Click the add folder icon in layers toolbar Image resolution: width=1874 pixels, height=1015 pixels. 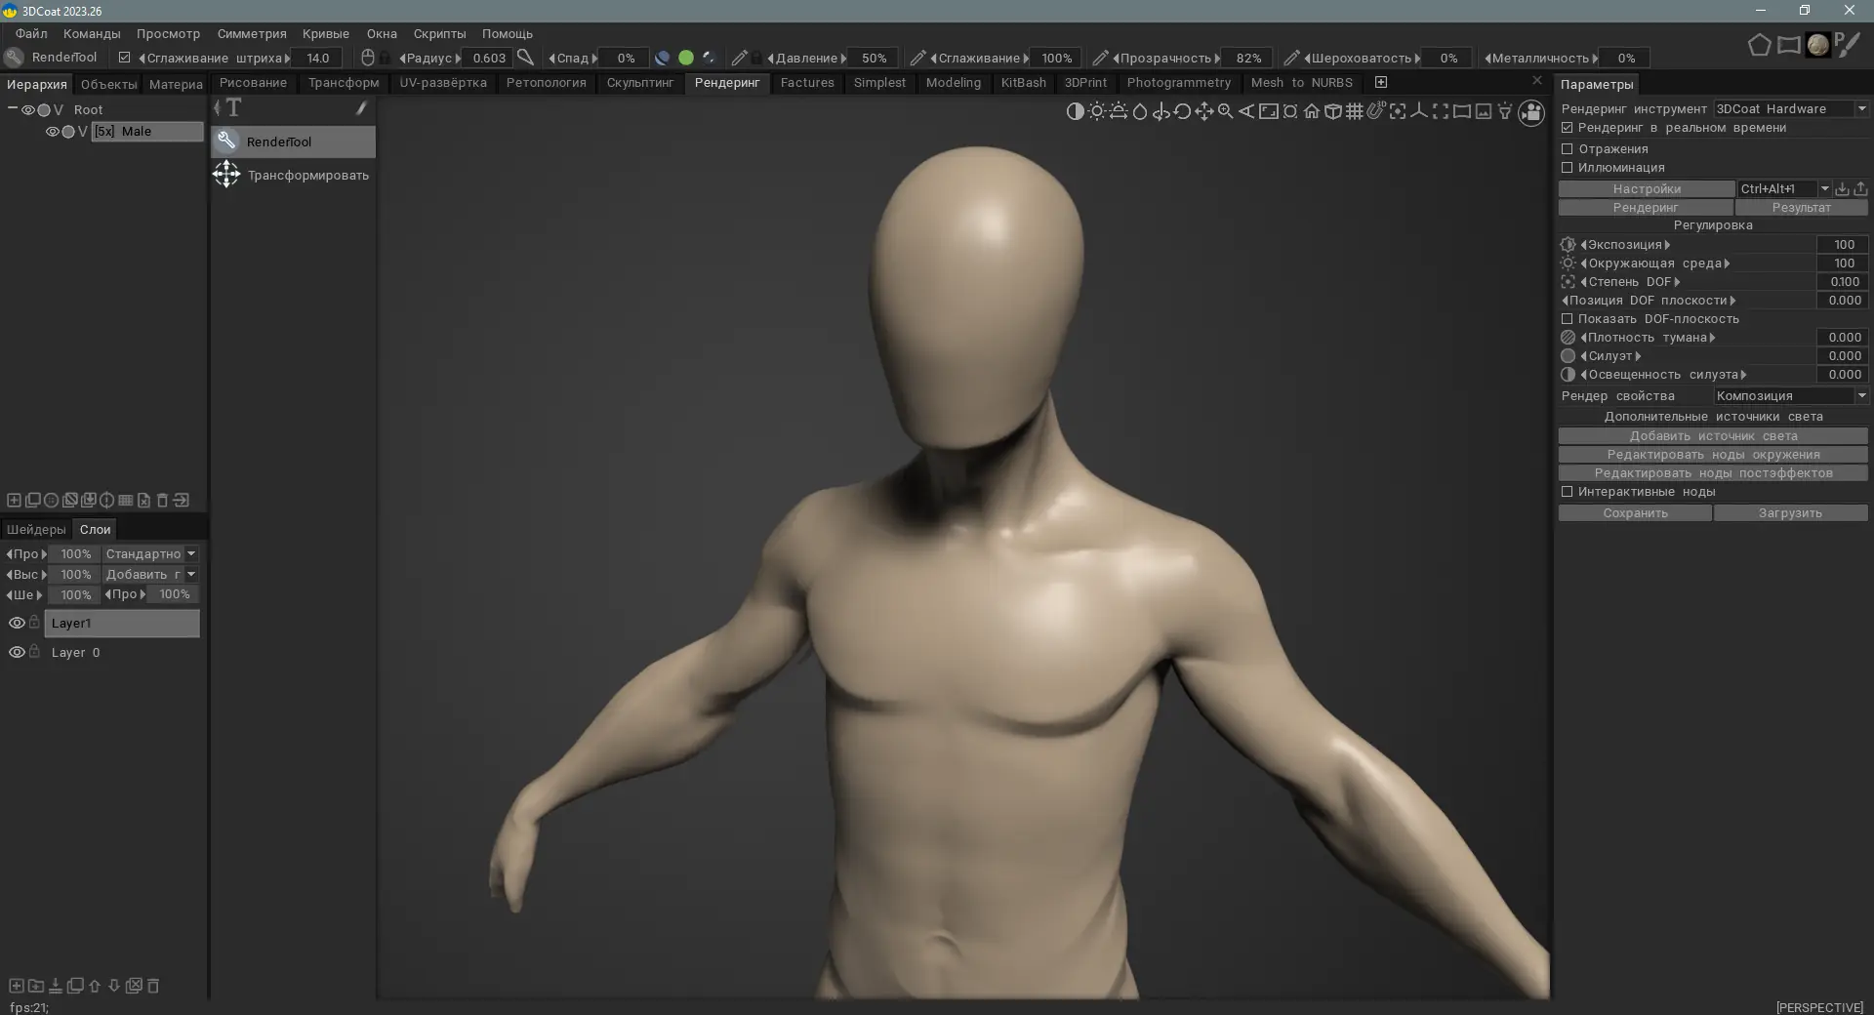point(36,986)
